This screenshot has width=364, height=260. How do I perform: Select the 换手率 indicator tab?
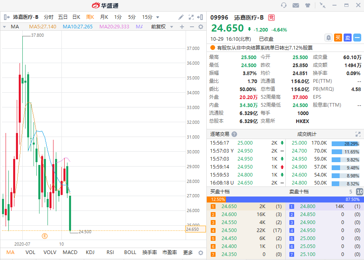click(150, 252)
